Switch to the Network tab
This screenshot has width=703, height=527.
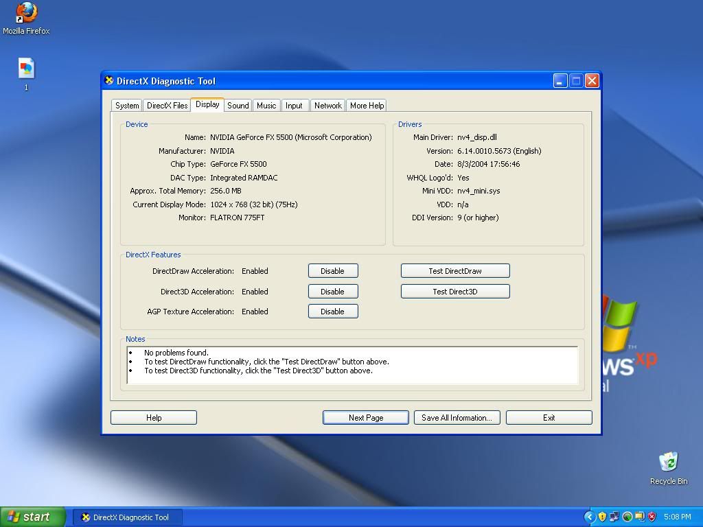point(327,105)
